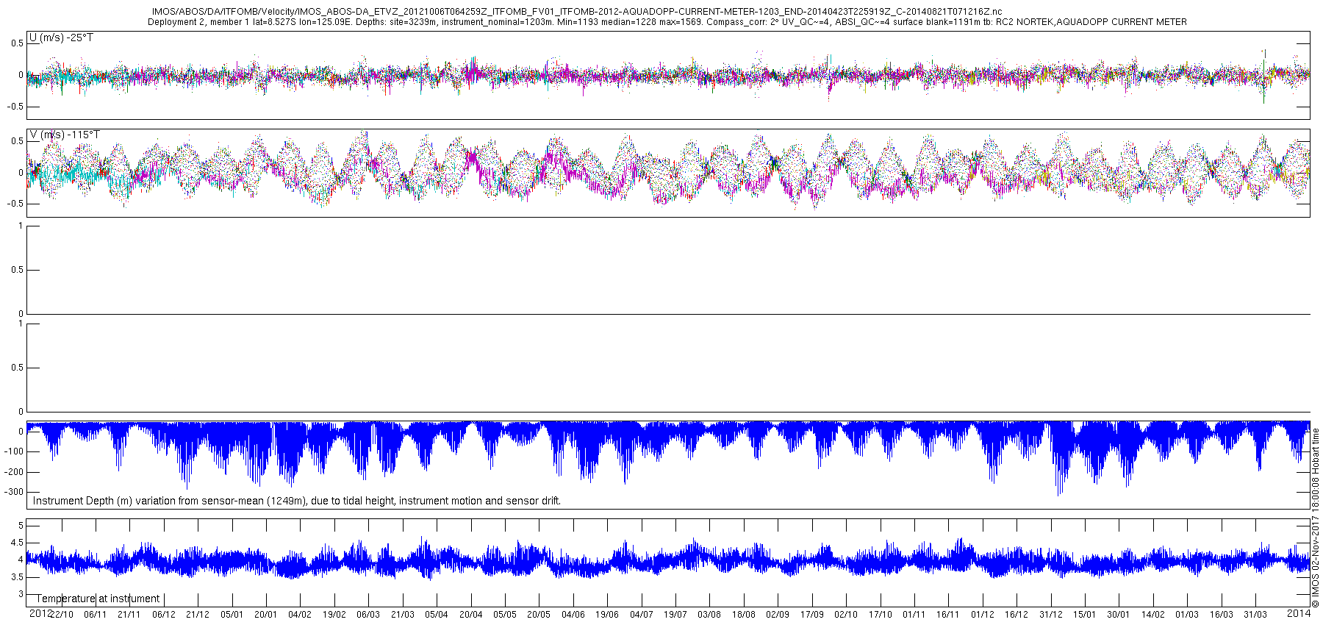
Task: Click the 05/01 date tick label
Action: [232, 615]
